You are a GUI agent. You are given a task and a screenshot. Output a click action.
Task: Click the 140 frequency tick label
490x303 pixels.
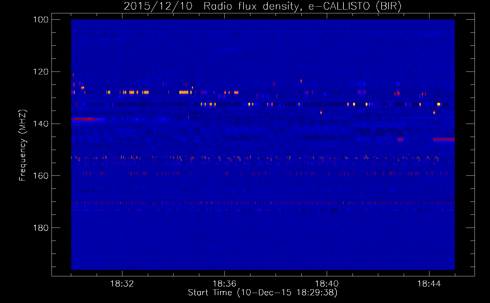[x=41, y=124]
